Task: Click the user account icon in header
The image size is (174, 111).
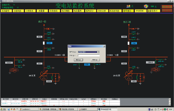Action: click(x=129, y=6)
